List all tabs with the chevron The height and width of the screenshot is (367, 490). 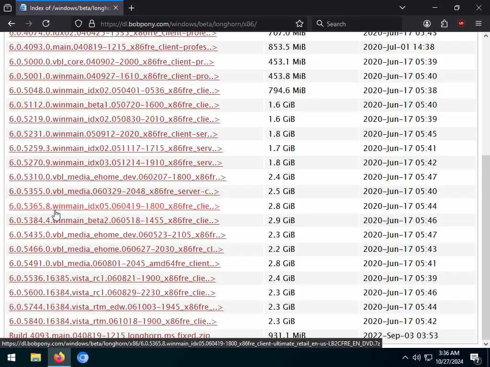click(x=402, y=8)
